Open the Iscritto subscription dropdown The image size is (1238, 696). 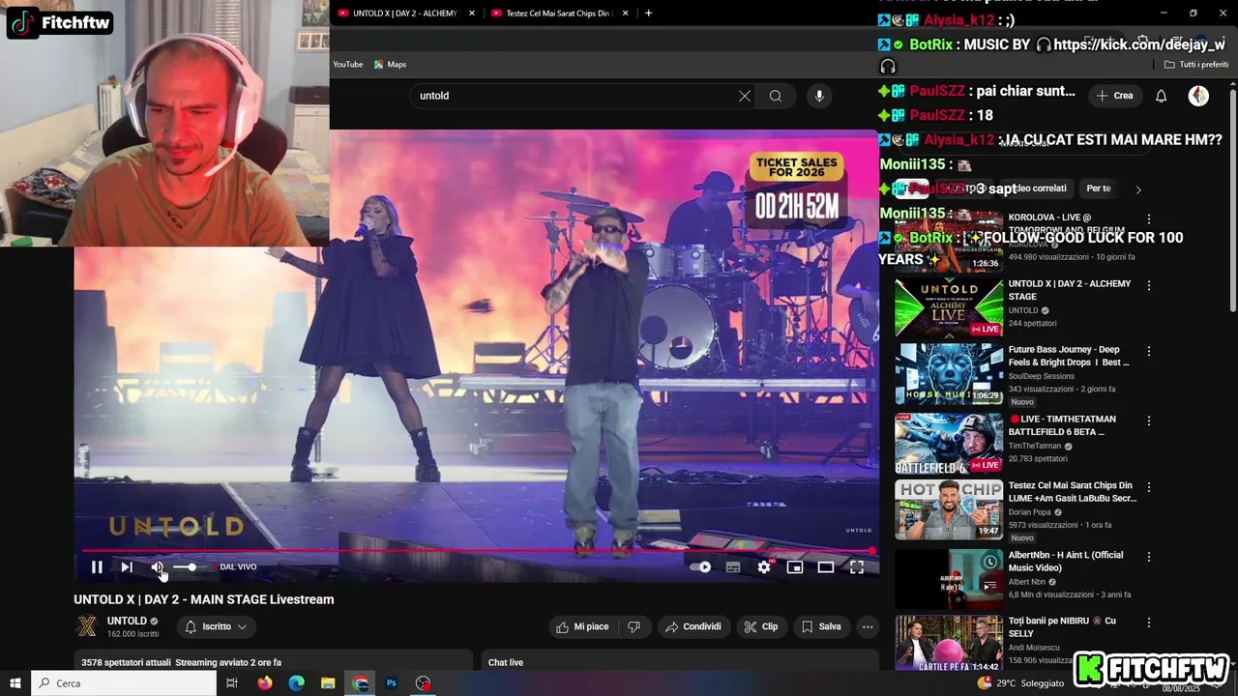coord(217,626)
